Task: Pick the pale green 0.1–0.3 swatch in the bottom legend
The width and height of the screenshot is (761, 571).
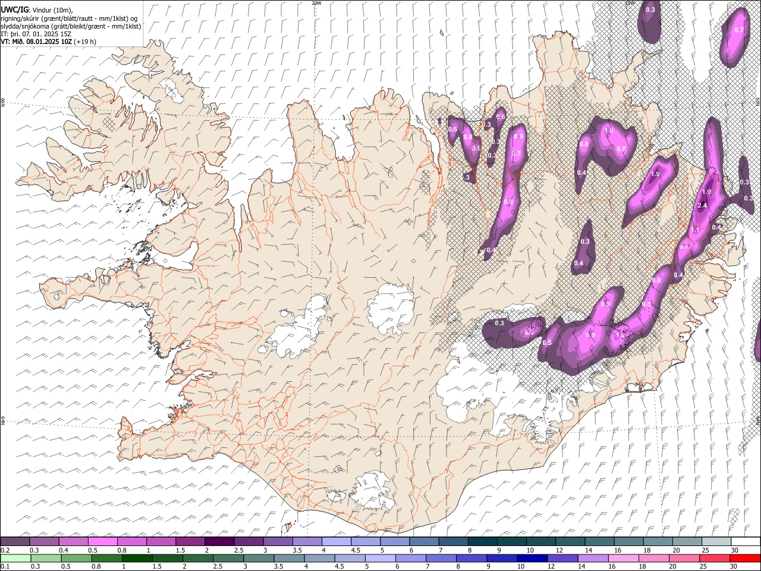Action: click(x=15, y=558)
